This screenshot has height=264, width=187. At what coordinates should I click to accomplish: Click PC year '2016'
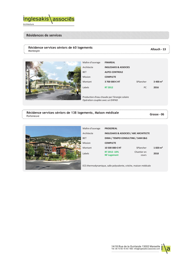pyautogui.click(x=156, y=87)
